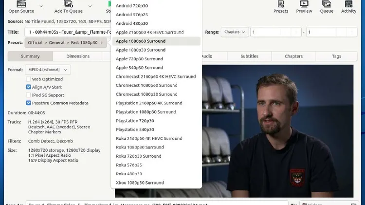Select Android 576p25 preset

(156, 15)
